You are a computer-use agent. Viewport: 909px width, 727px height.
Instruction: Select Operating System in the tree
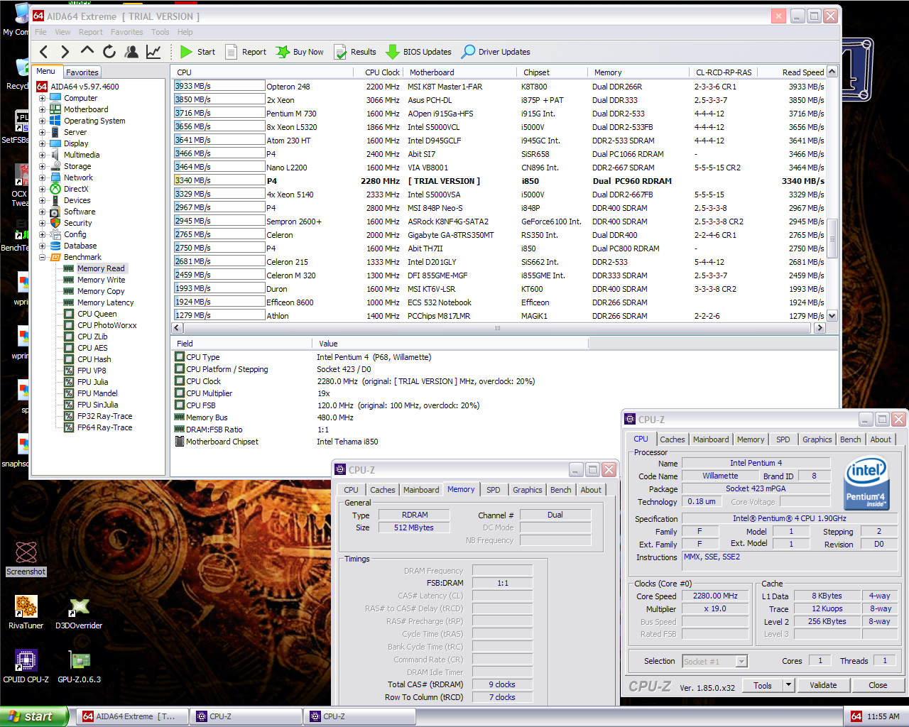pos(94,121)
